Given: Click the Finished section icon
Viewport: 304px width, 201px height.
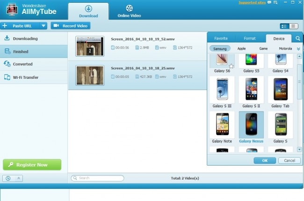Looking at the screenshot, I should point(7,51).
